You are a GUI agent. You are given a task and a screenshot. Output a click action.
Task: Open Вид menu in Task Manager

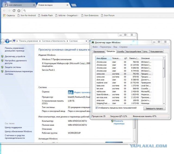[115, 47]
